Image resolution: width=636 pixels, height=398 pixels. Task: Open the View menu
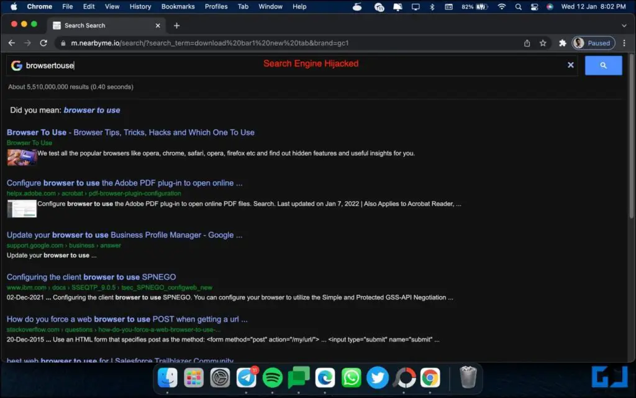point(112,6)
